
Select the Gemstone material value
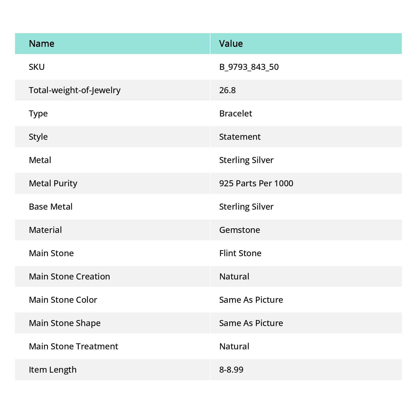[239, 230]
